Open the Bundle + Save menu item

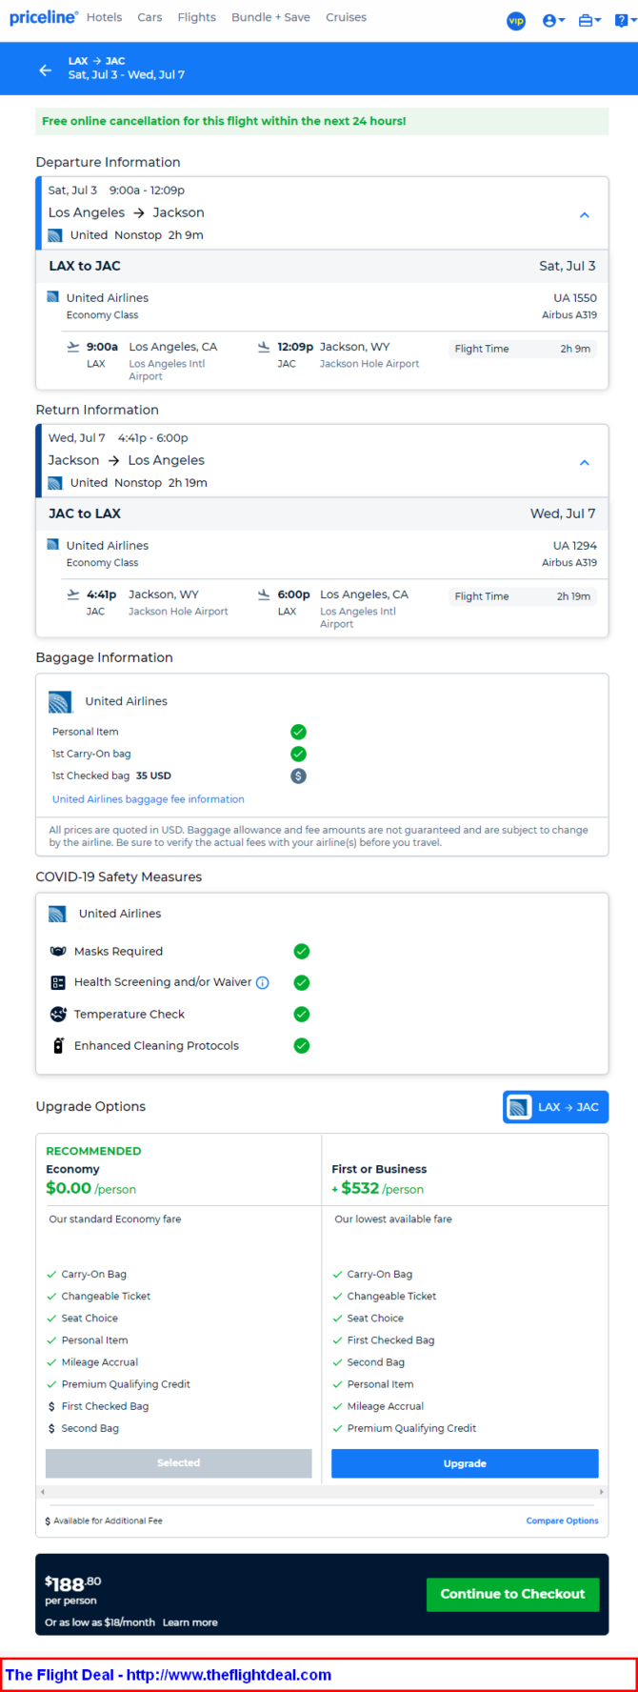270,17
